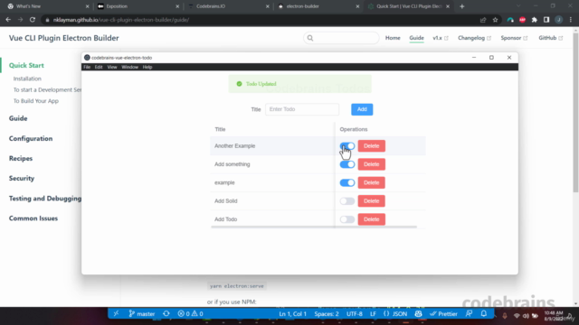Open the View menu in todo app

[x=112, y=67]
